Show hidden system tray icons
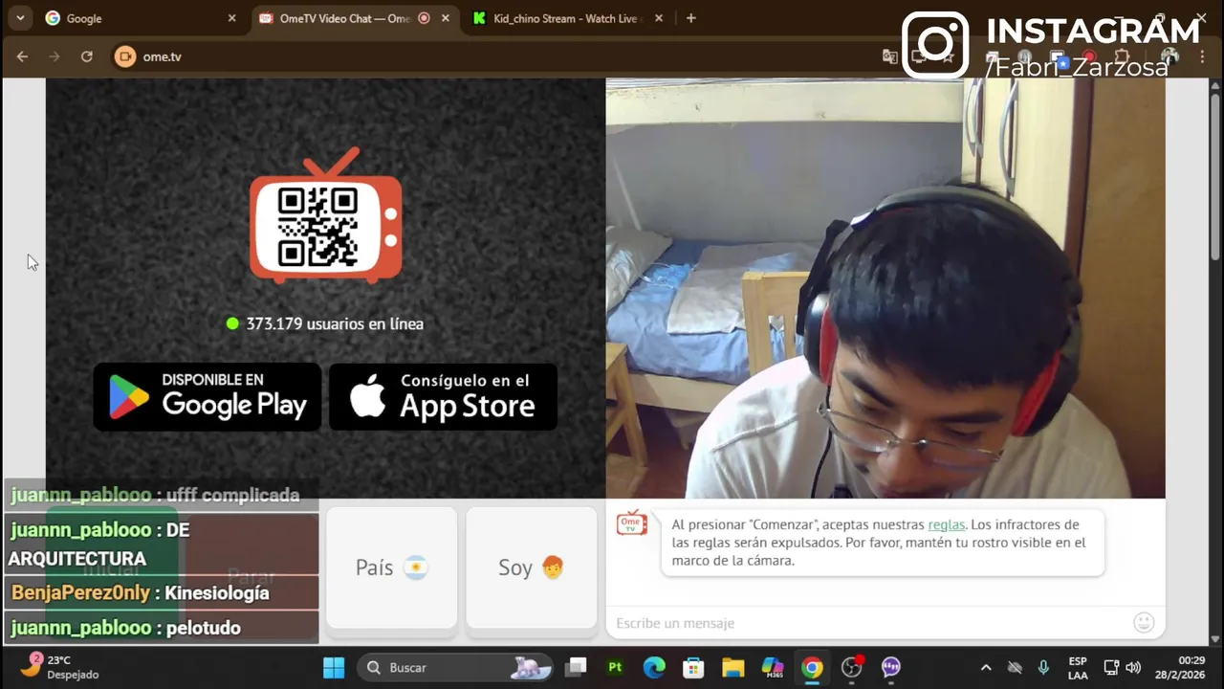This screenshot has width=1224, height=689. pyautogui.click(x=986, y=667)
